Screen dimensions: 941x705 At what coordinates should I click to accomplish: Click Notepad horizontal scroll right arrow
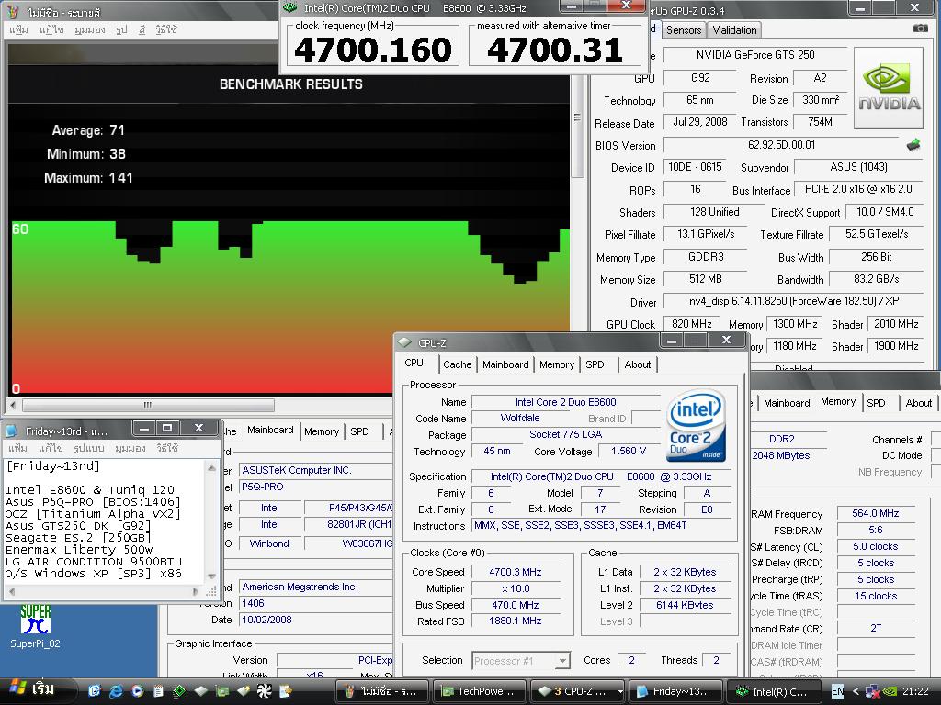click(195, 591)
